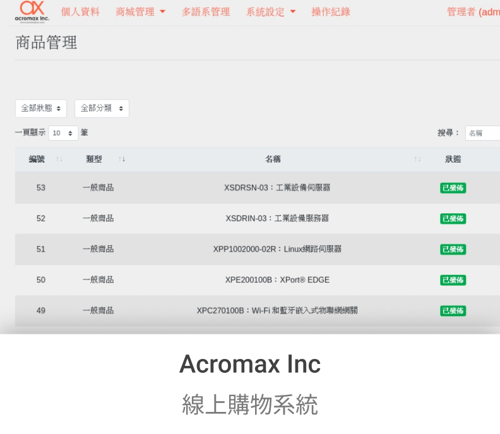Open 個人資料 menu item
The image size is (500, 434).
[80, 12]
